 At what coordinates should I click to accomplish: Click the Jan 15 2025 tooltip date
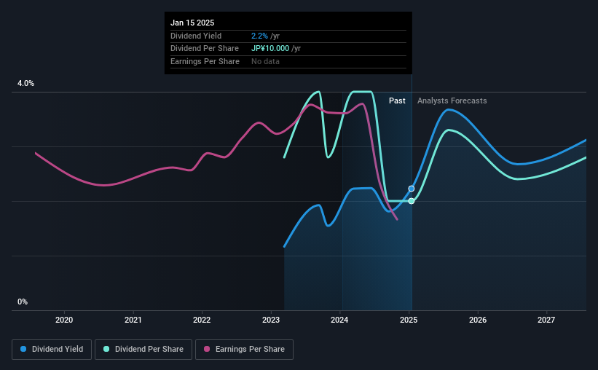click(192, 23)
